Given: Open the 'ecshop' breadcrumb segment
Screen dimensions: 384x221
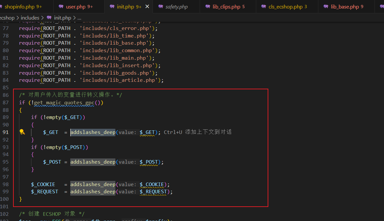Looking at the screenshot, I should pyautogui.click(x=7, y=18).
